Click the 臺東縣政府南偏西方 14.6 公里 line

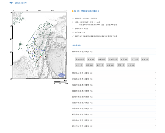click(x=98, y=25)
